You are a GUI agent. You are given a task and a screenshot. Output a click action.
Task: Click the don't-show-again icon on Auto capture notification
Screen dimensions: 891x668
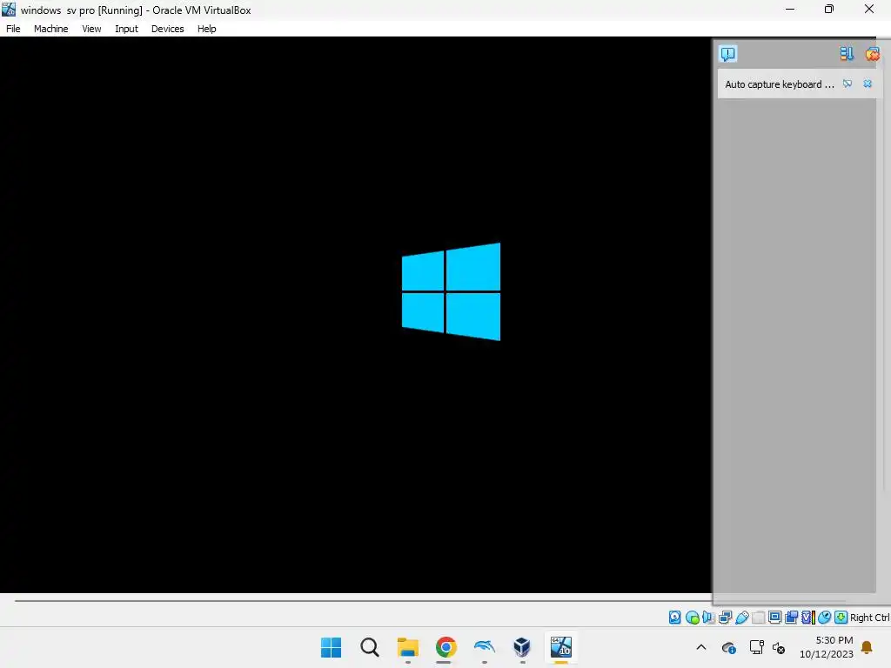847,84
